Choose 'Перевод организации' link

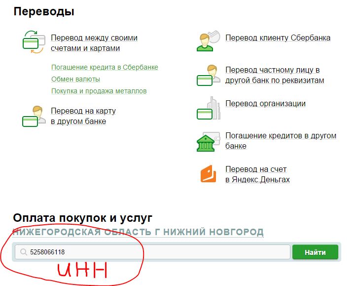click(x=265, y=103)
